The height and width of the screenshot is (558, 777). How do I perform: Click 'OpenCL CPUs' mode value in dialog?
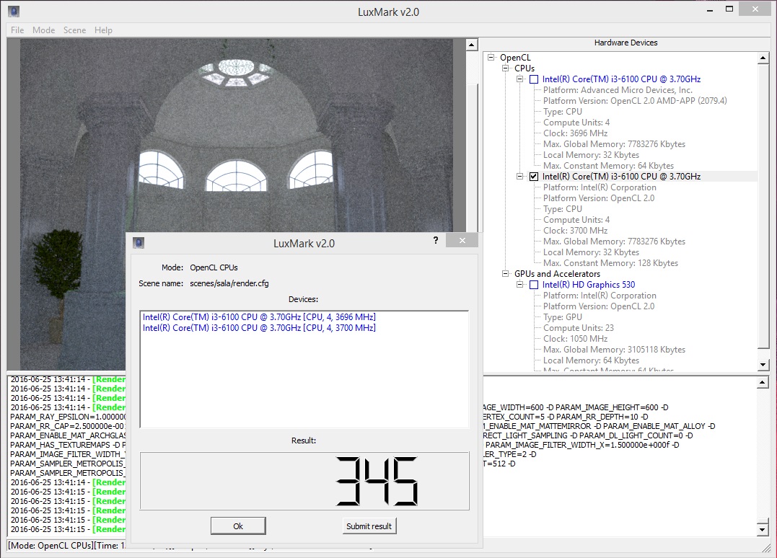click(214, 267)
